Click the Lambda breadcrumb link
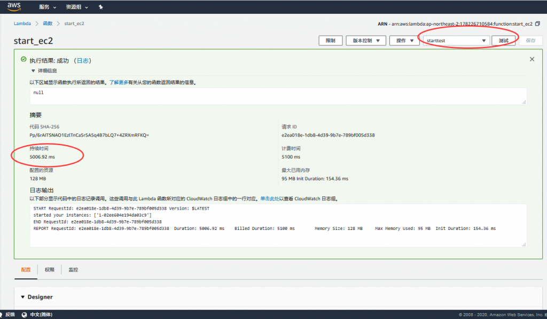This screenshot has width=547, height=319. (21, 23)
